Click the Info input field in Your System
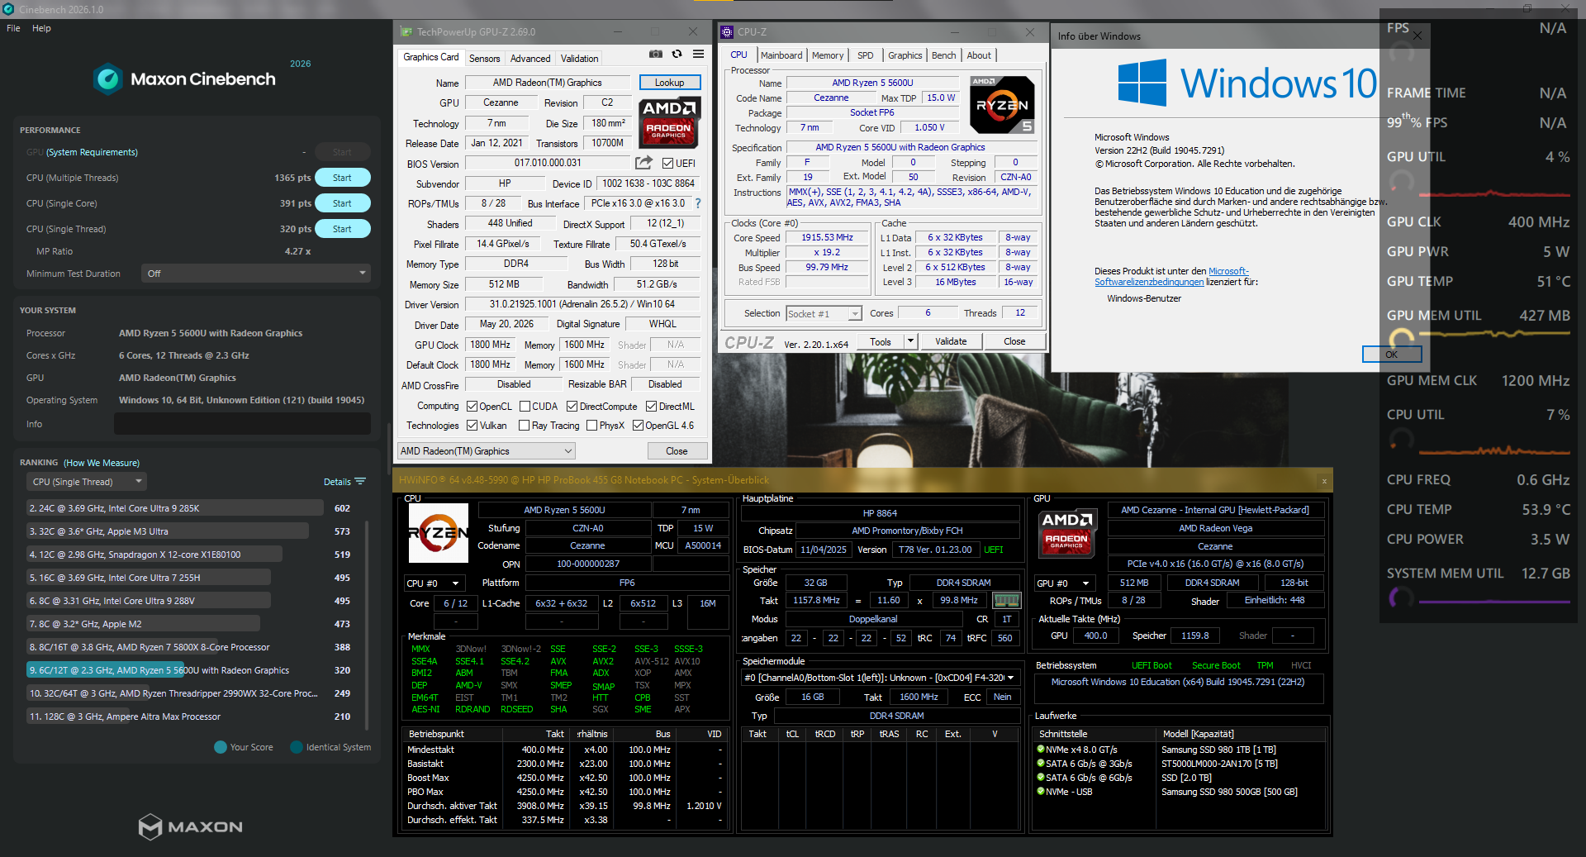Screen dimensions: 1586x857 point(242,424)
